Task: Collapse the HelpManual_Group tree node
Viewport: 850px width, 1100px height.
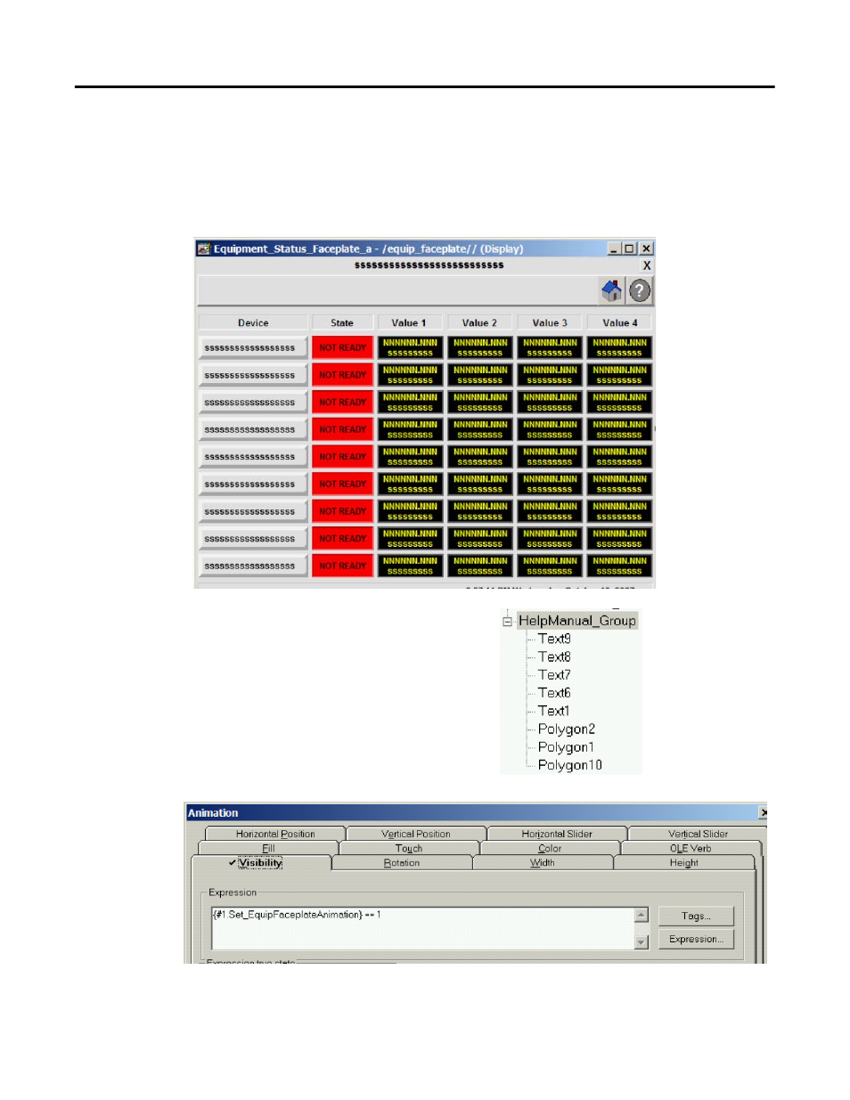Action: (x=507, y=622)
